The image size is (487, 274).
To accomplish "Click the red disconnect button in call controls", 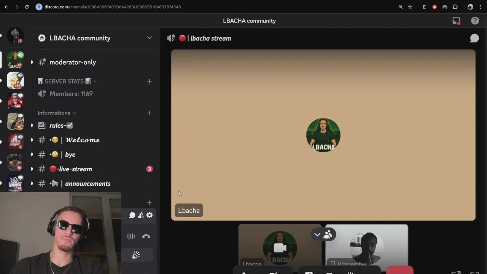I will [x=399, y=270].
